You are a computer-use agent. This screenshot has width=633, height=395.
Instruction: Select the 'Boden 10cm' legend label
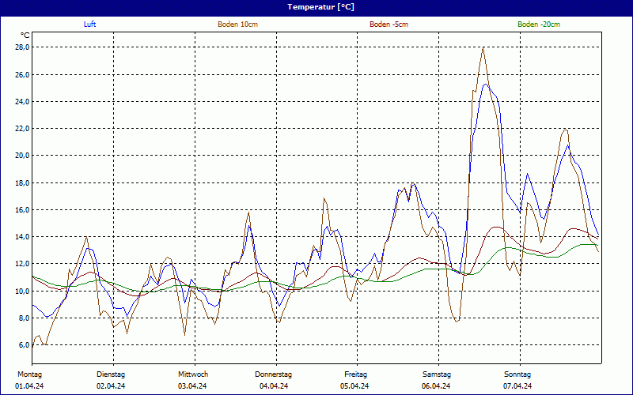238,24
